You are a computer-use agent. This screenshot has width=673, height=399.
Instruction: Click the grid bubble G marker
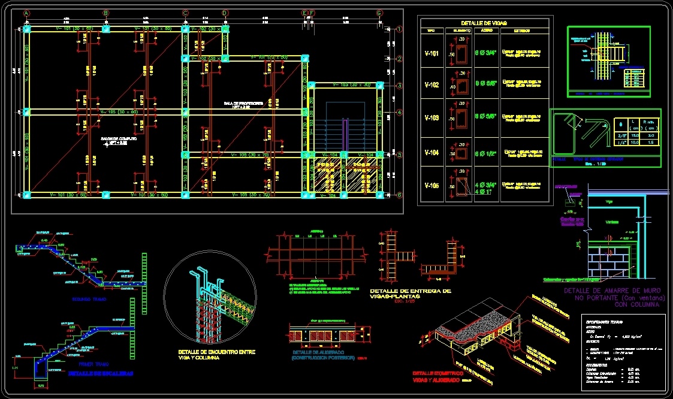click(x=379, y=12)
